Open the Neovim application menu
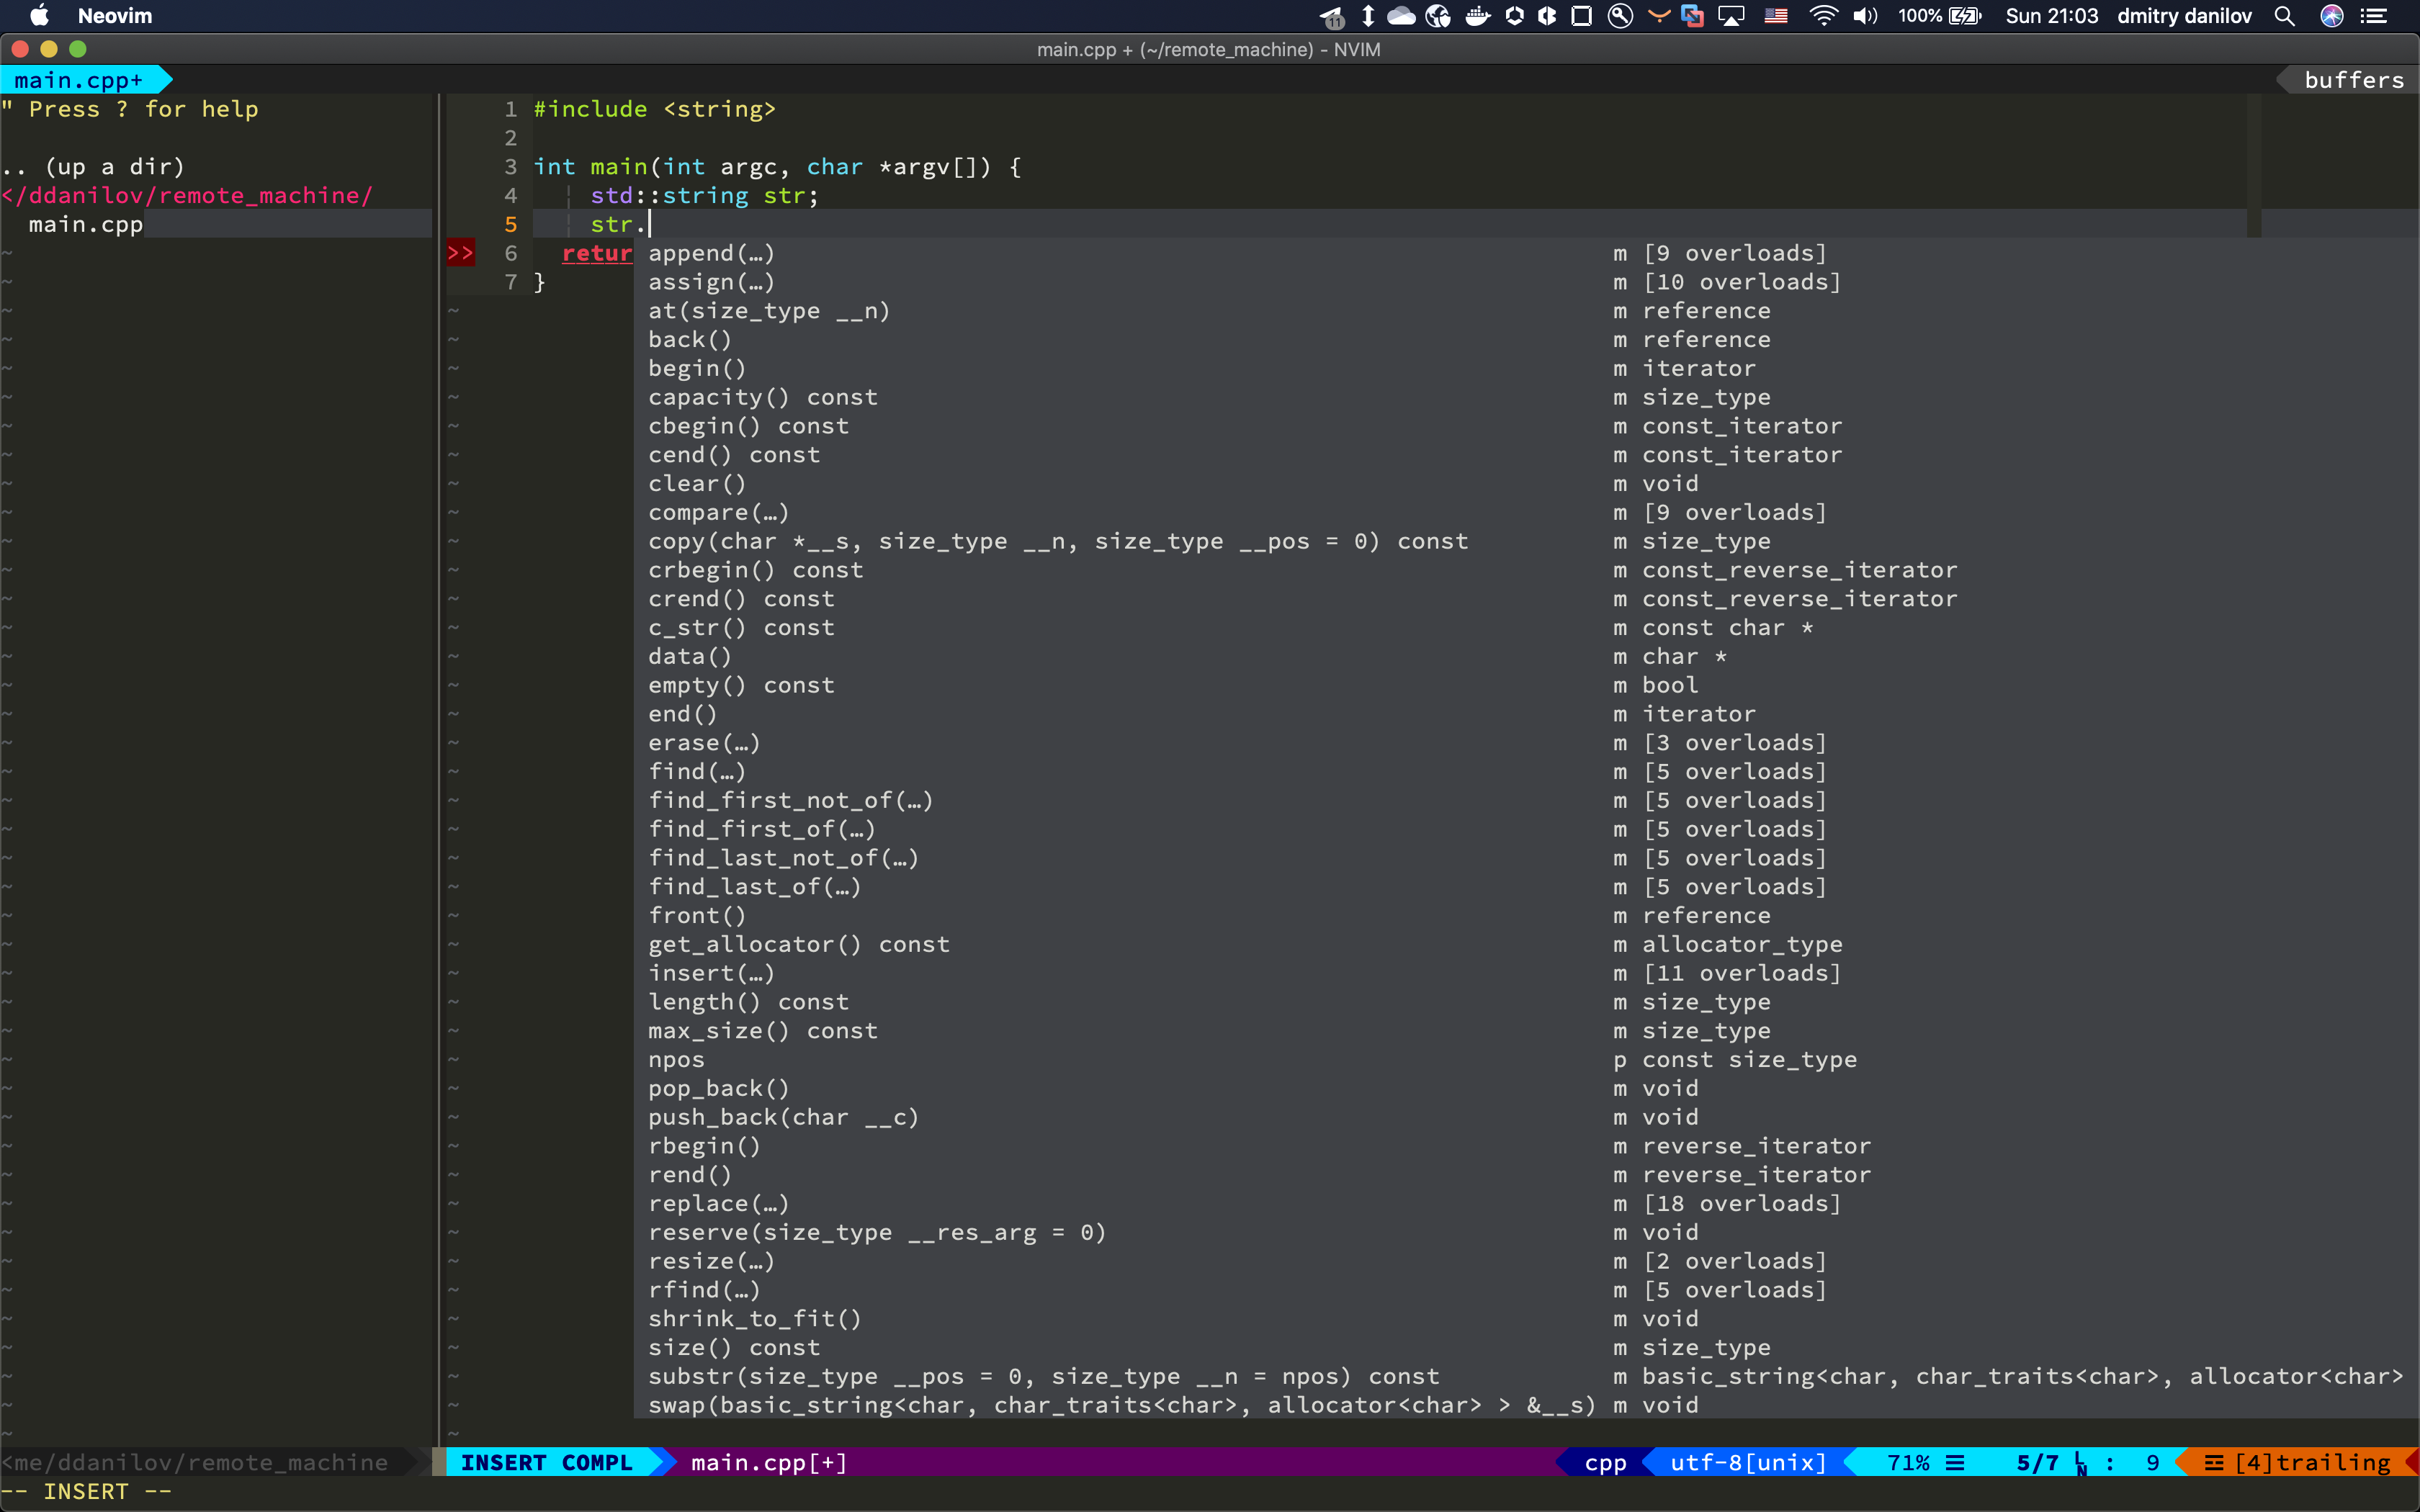 (115, 16)
